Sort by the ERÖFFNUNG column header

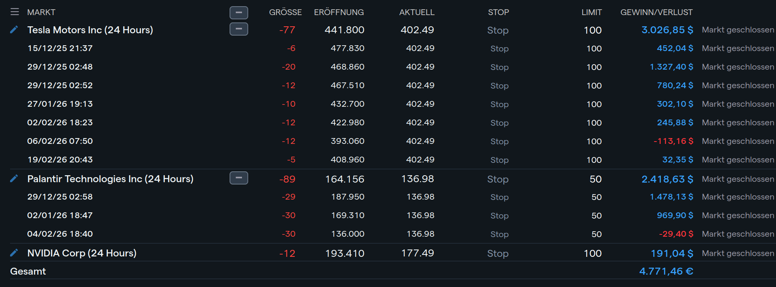(x=339, y=12)
